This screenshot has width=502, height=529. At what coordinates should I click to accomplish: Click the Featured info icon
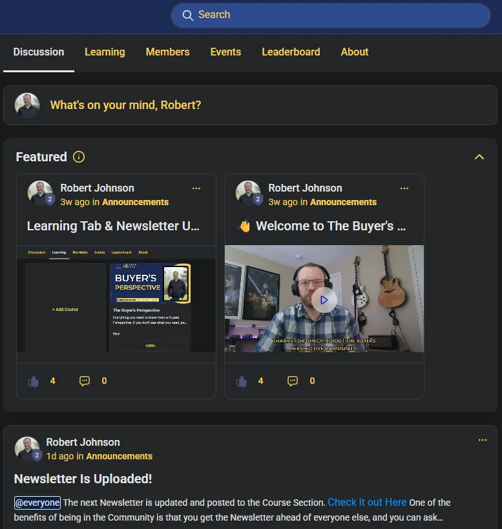tap(79, 157)
